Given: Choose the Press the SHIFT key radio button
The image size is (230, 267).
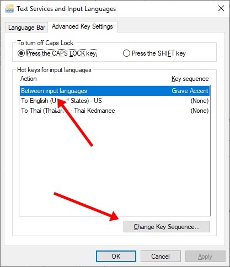Looking at the screenshot, I should (x=154, y=53).
